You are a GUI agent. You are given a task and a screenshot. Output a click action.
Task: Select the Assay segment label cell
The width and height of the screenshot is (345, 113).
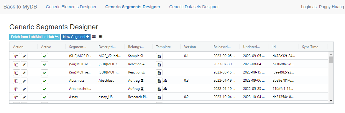[73, 97]
